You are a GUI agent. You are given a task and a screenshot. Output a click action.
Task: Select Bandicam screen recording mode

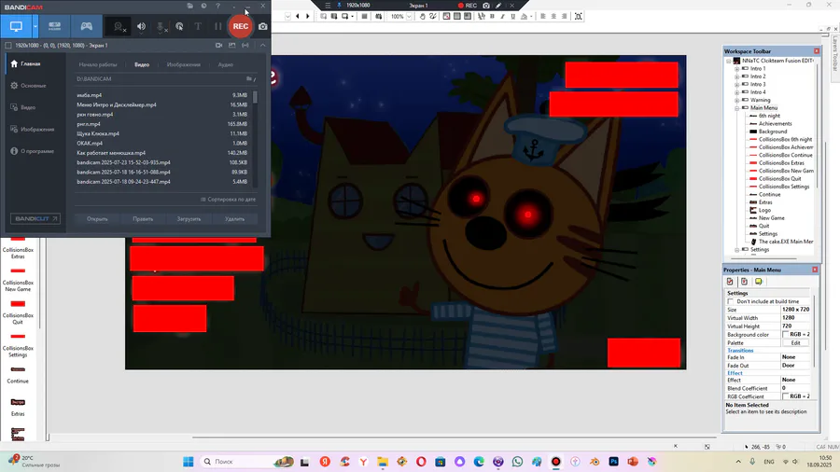[16, 26]
